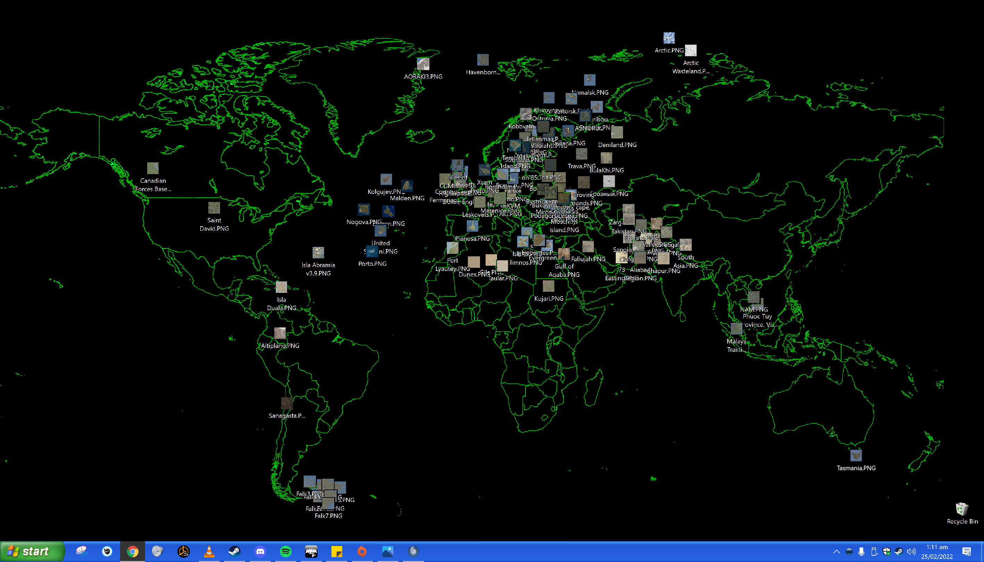The image size is (984, 562).
Task: Click the clock showing 1:11 am
Action: point(937,552)
